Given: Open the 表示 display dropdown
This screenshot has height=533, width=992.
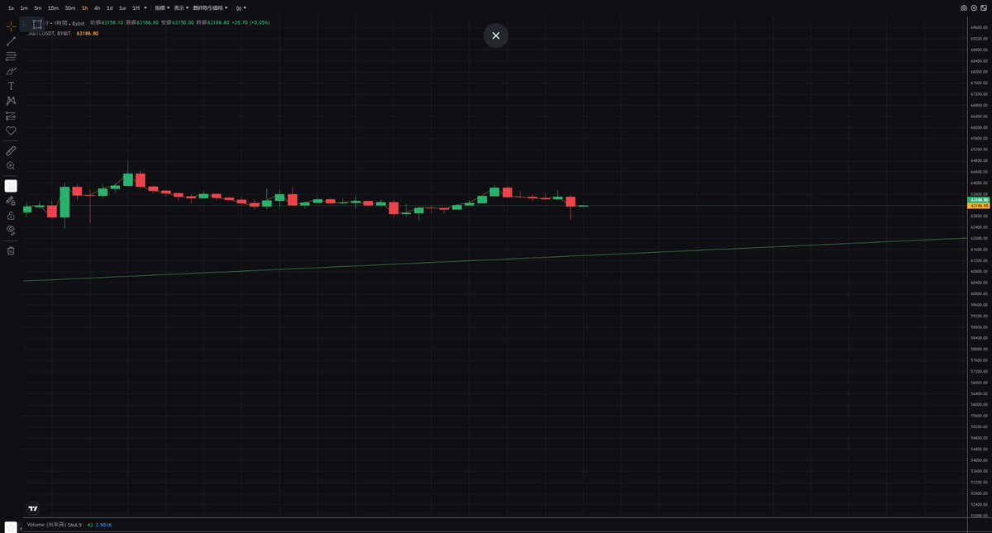Looking at the screenshot, I should (181, 7).
